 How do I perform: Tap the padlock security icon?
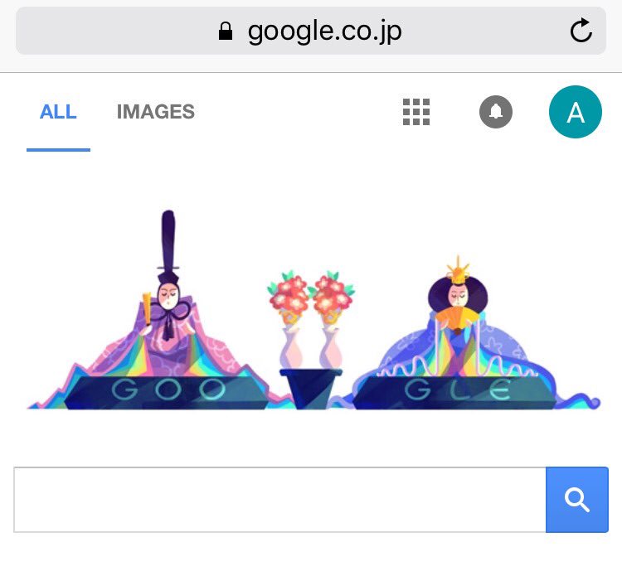click(x=226, y=31)
